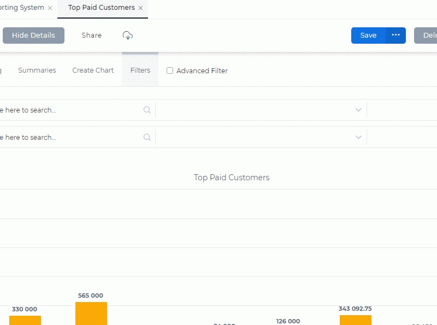Click the 126 000 data label
The width and height of the screenshot is (437, 325).
288,321
